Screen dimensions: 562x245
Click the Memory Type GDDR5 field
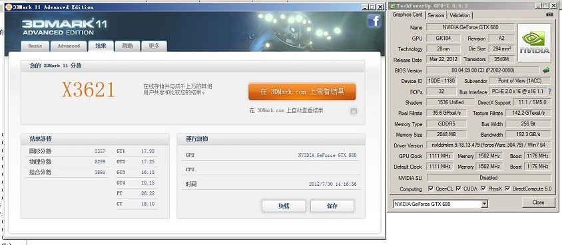click(x=446, y=124)
